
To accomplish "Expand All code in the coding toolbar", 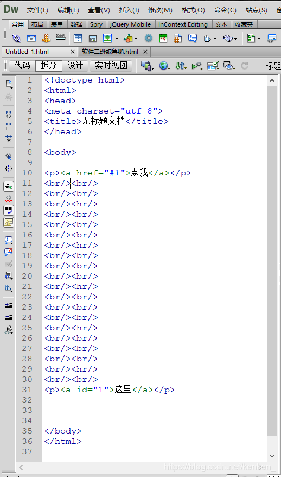I will (9, 139).
